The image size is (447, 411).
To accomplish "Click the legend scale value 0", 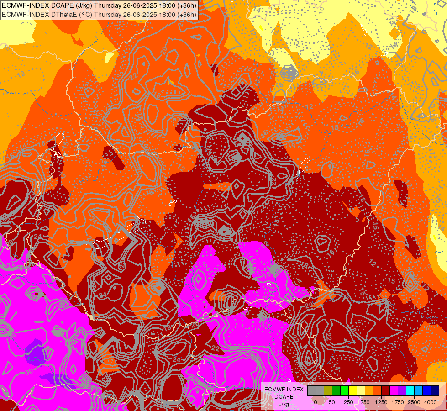I will 316,402.
